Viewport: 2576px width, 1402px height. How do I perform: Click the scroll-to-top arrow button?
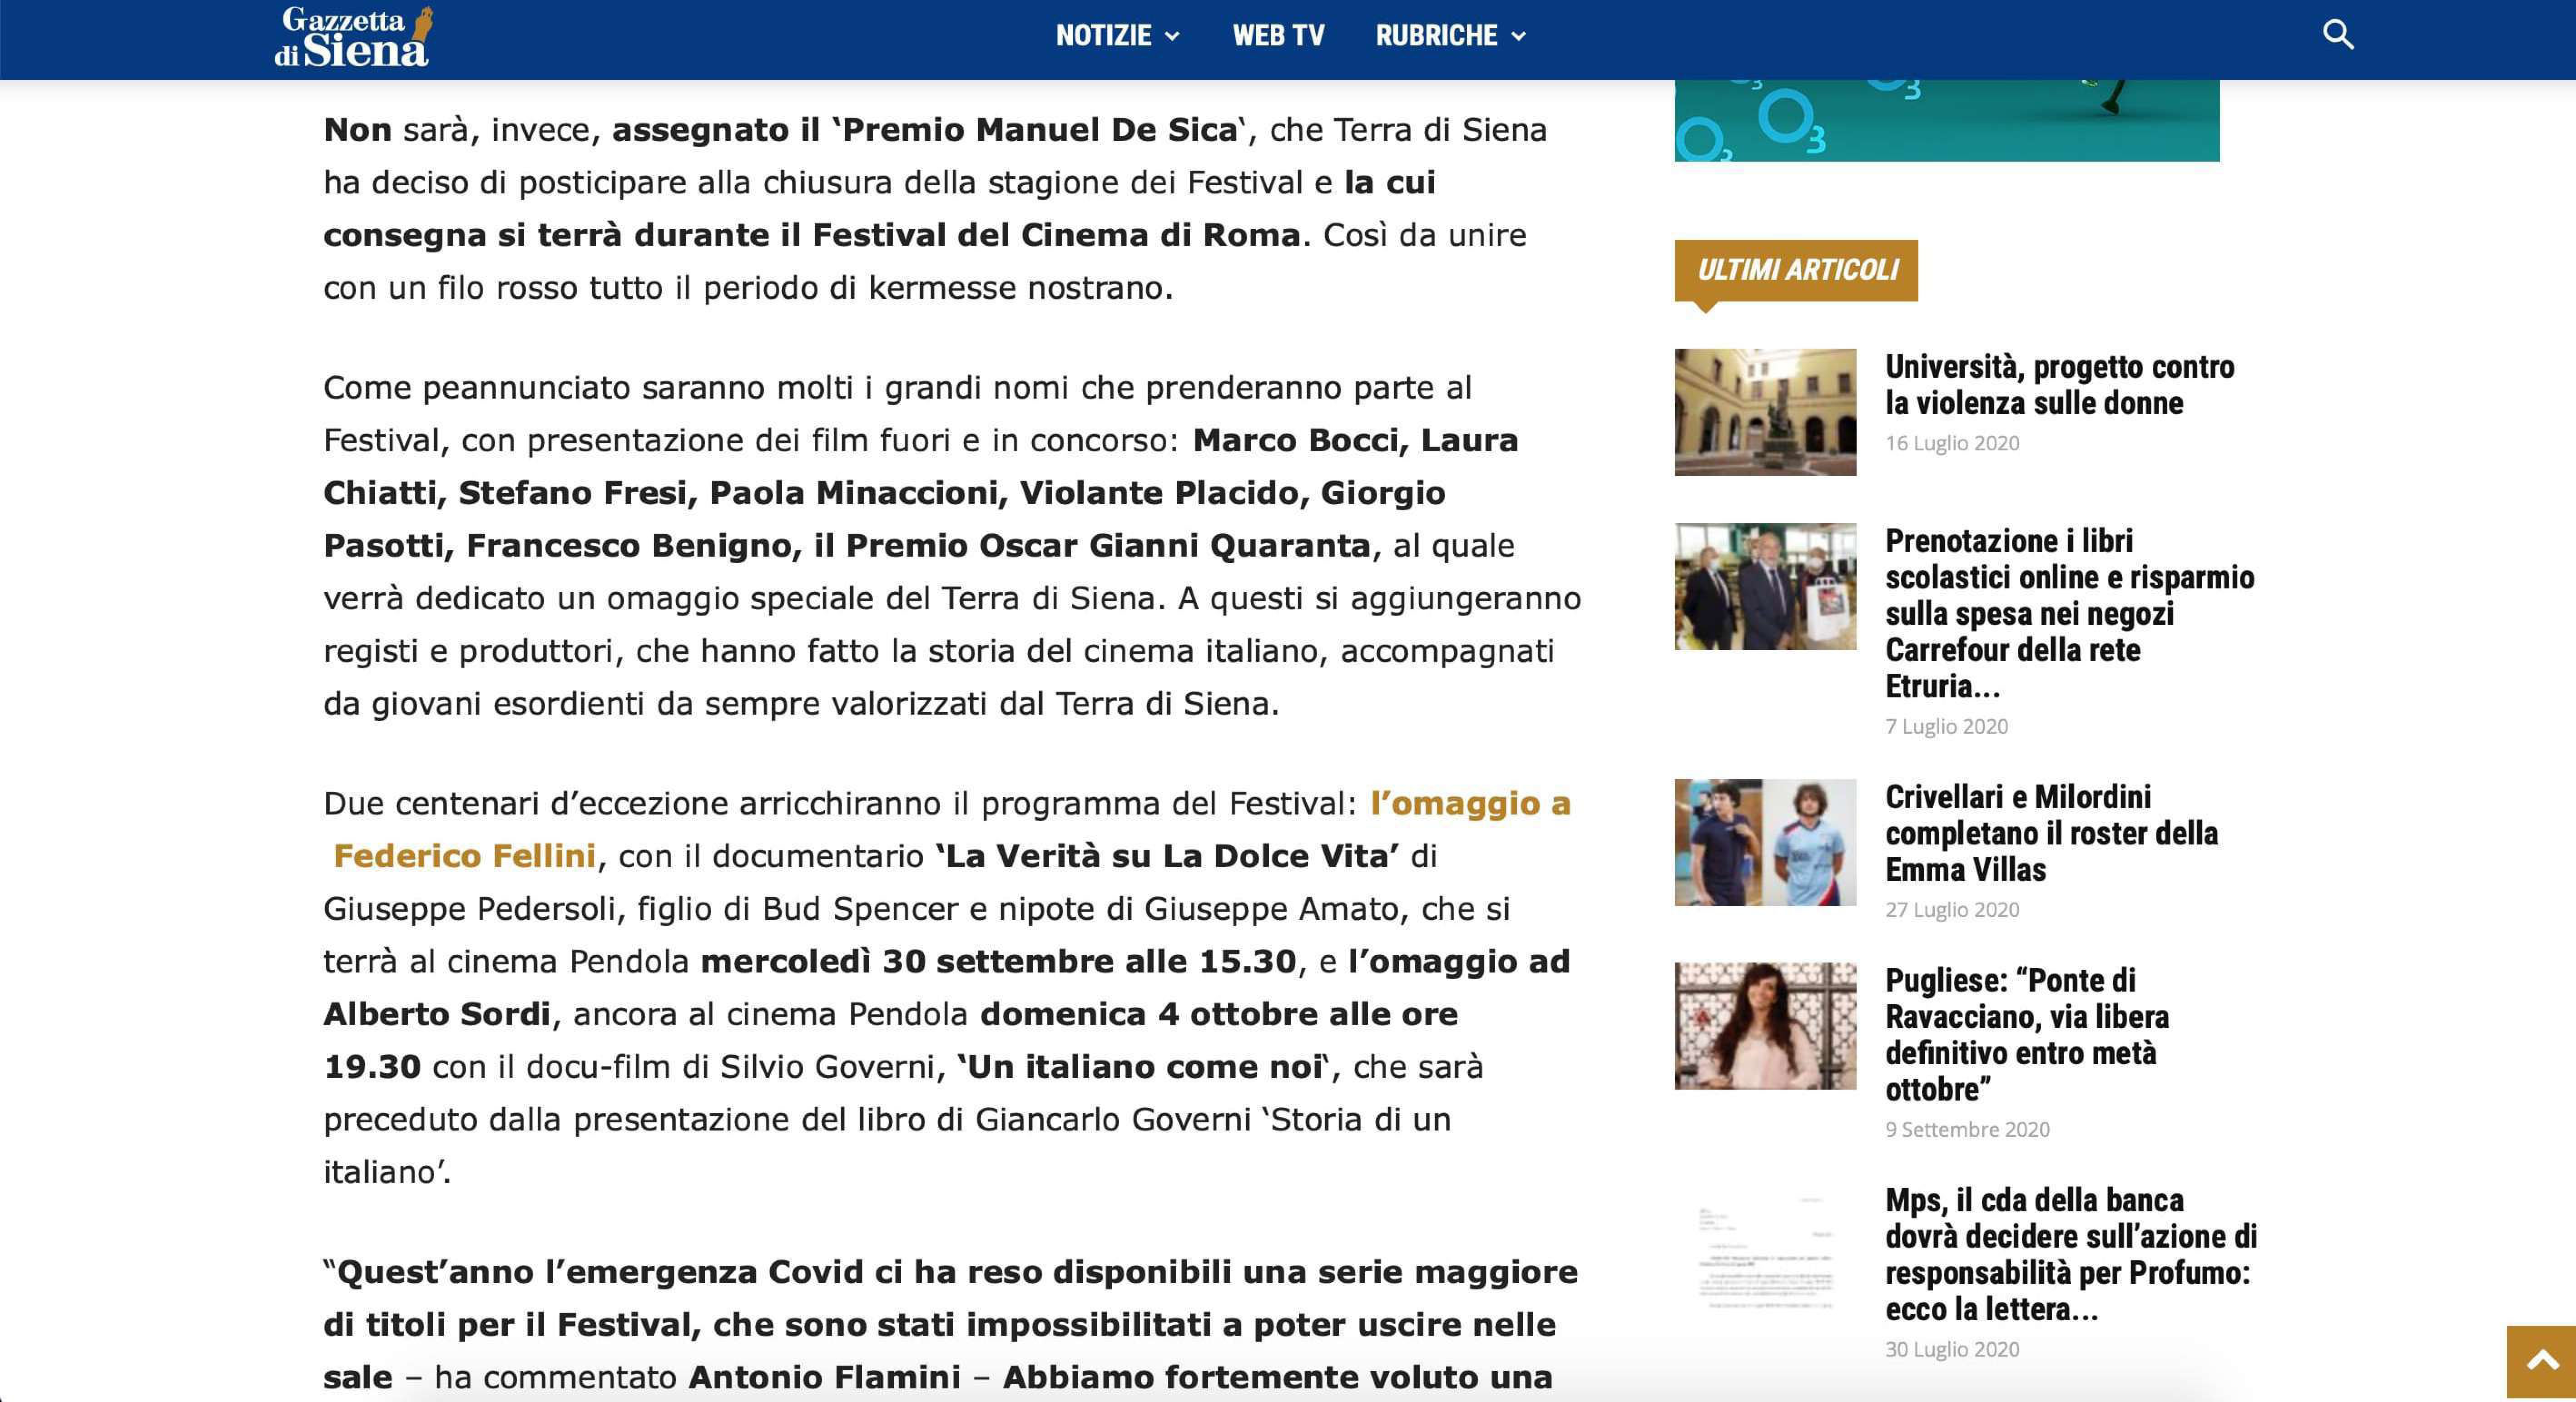pos(2541,1361)
